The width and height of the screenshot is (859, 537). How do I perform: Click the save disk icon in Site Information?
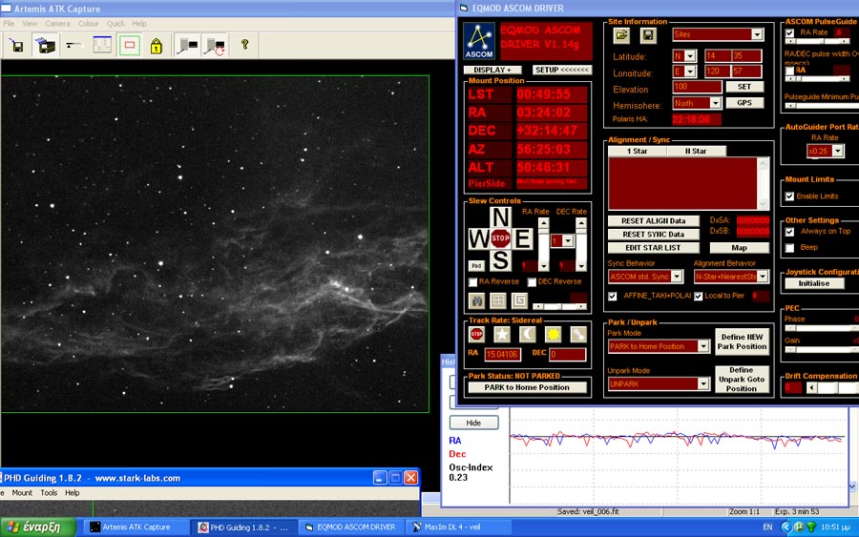[648, 35]
